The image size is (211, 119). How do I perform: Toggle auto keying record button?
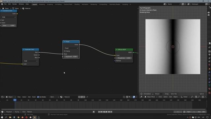click(x=94, y=112)
